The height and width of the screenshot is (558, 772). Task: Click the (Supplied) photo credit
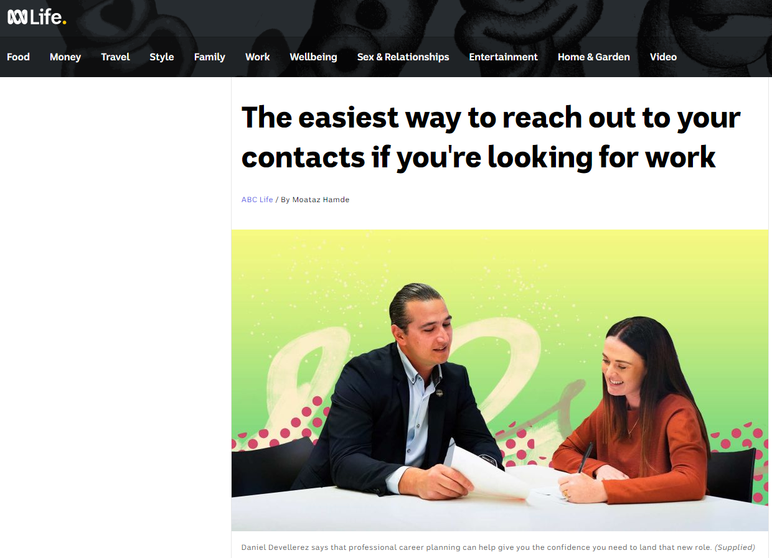coord(735,547)
